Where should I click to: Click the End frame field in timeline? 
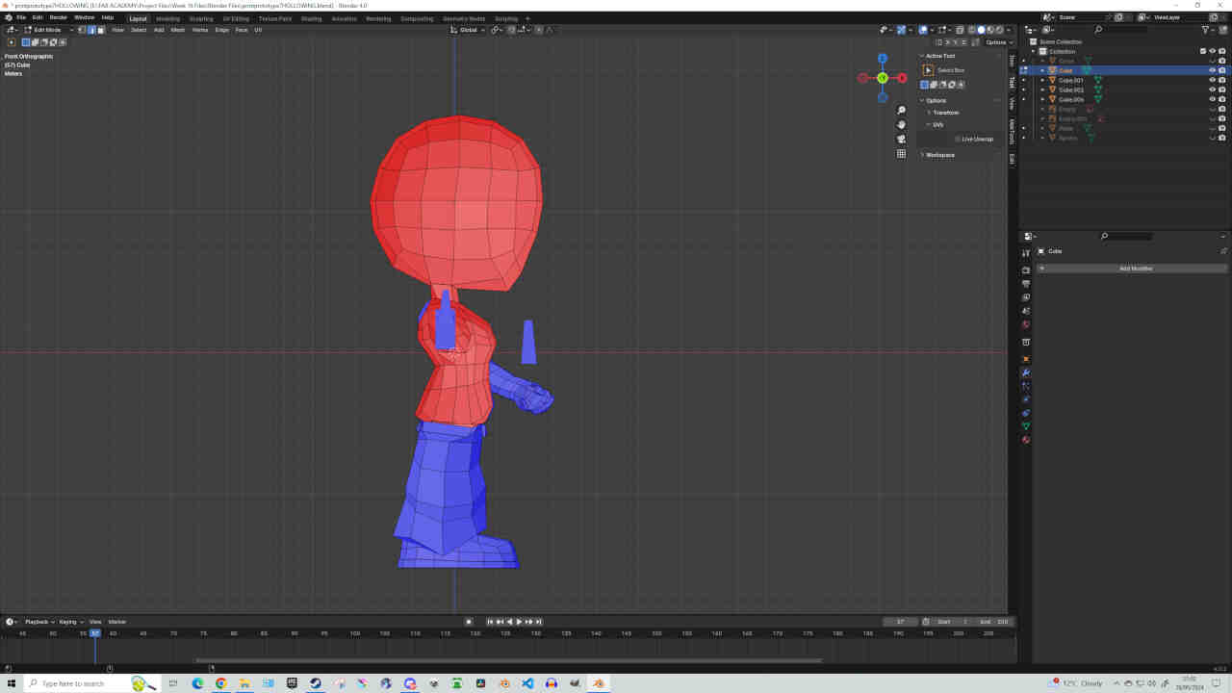coord(993,622)
